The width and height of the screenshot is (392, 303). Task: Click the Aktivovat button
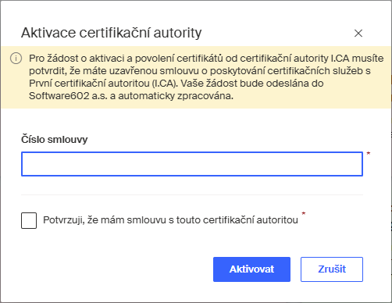[x=251, y=269]
